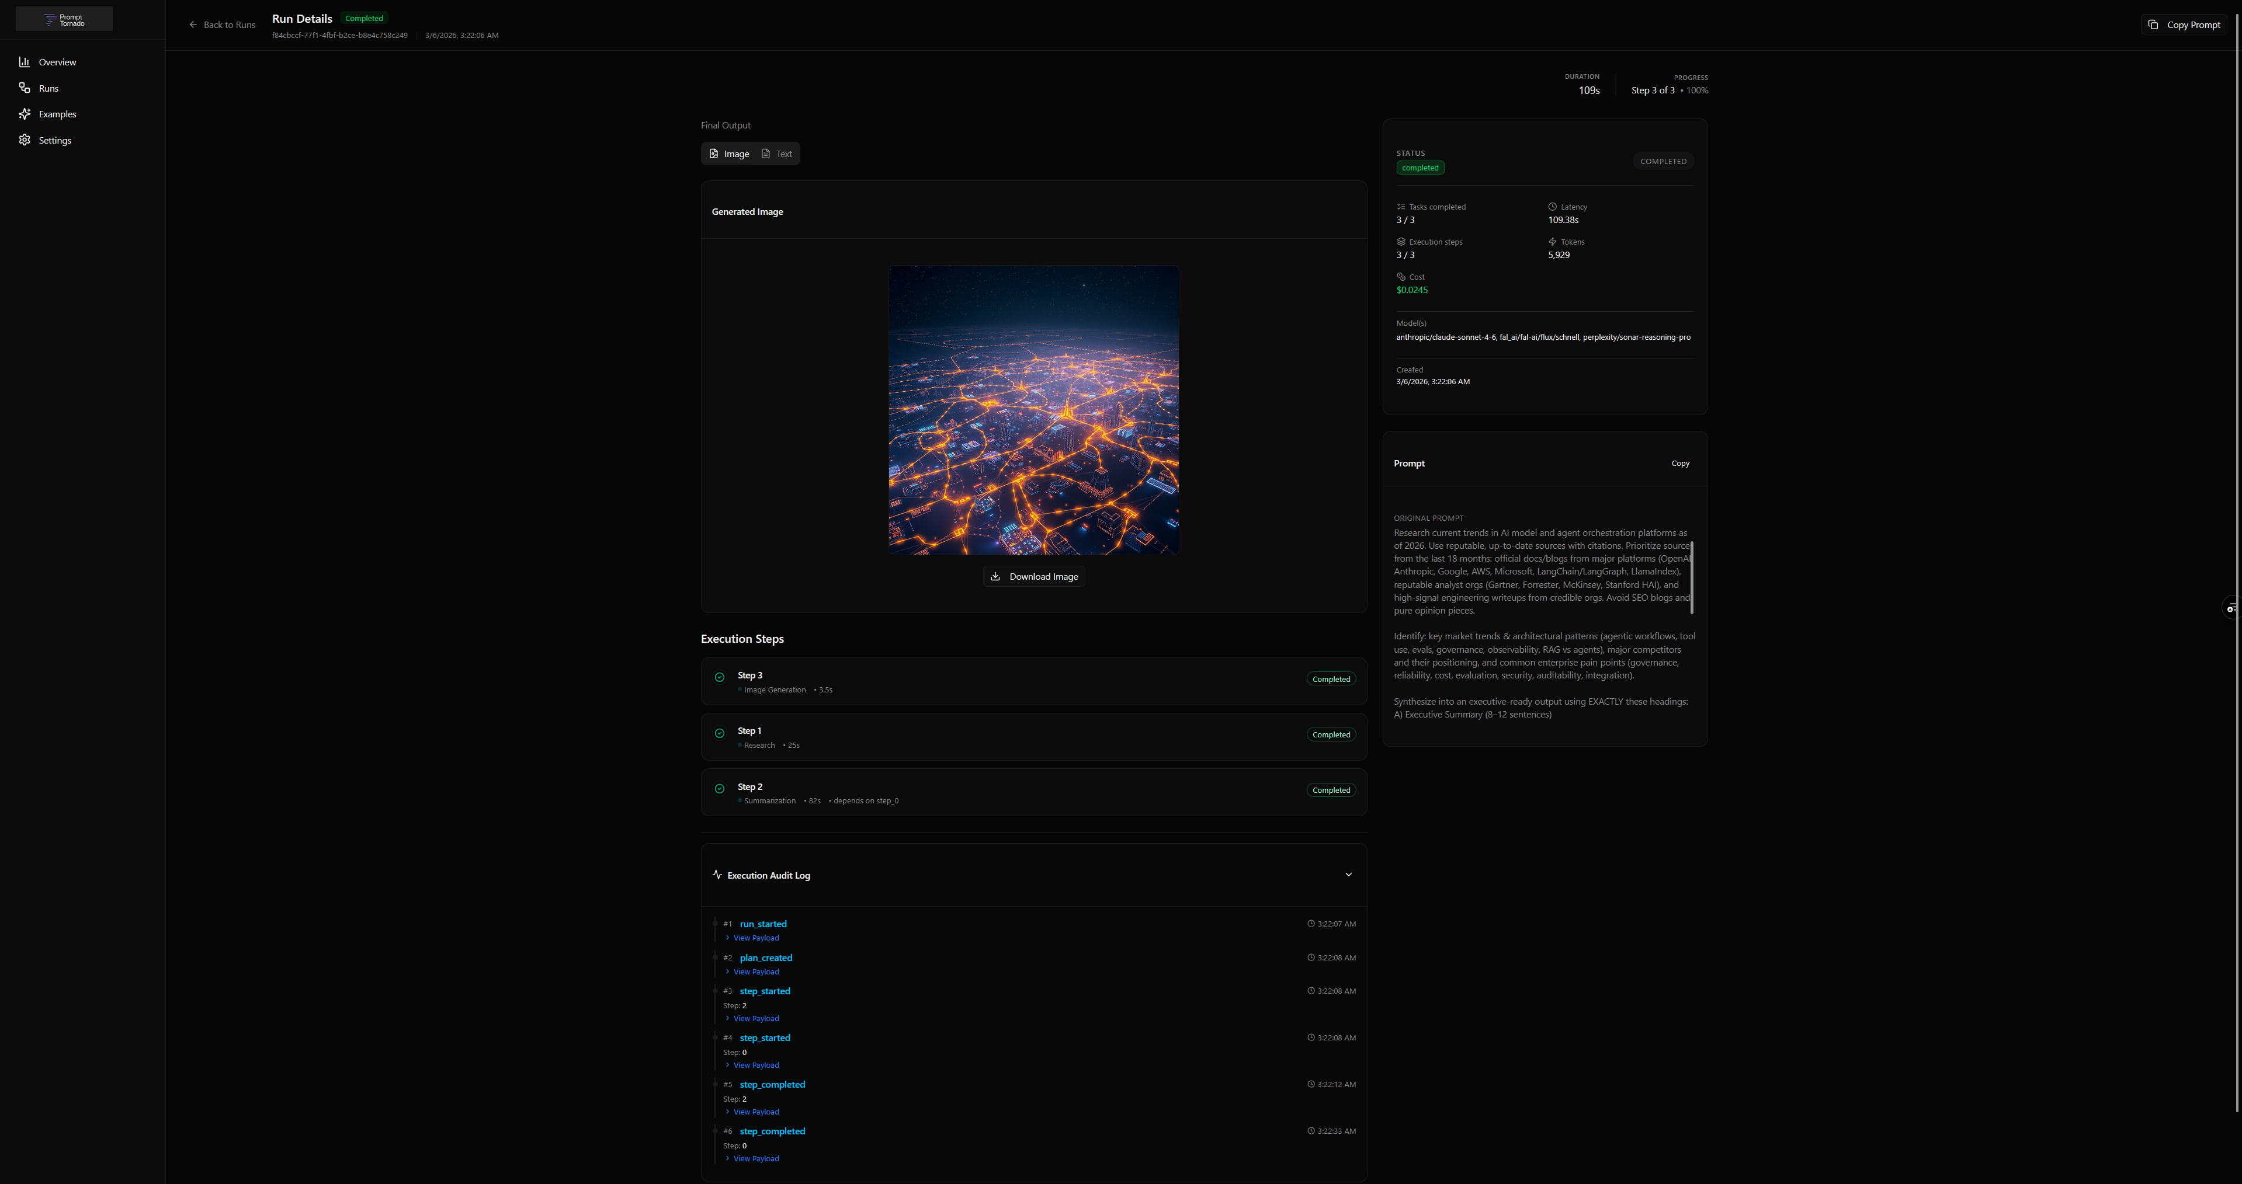
Task: Click the Prompt Tornado logo
Action: coord(63,18)
